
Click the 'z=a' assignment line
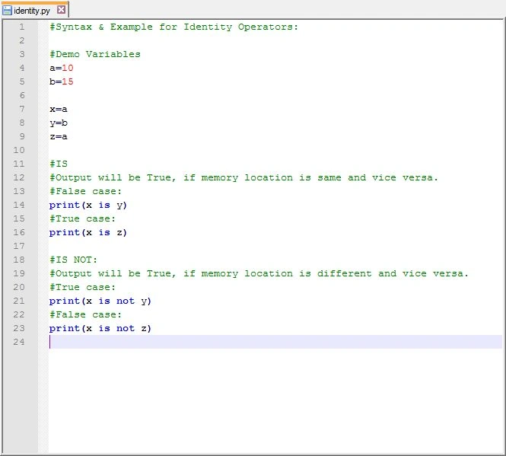coord(59,136)
